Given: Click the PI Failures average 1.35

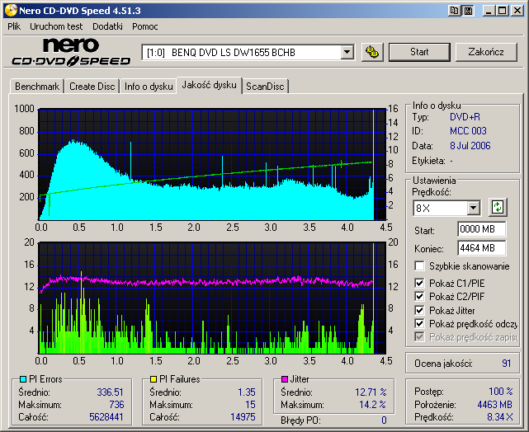Looking at the screenshot, I should pos(247,392).
